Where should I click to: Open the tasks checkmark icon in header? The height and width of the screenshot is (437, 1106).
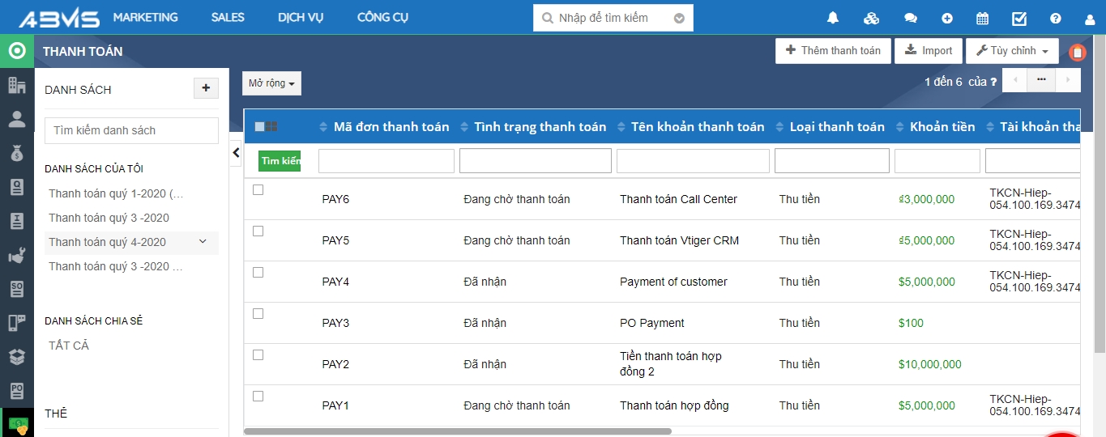1019,18
